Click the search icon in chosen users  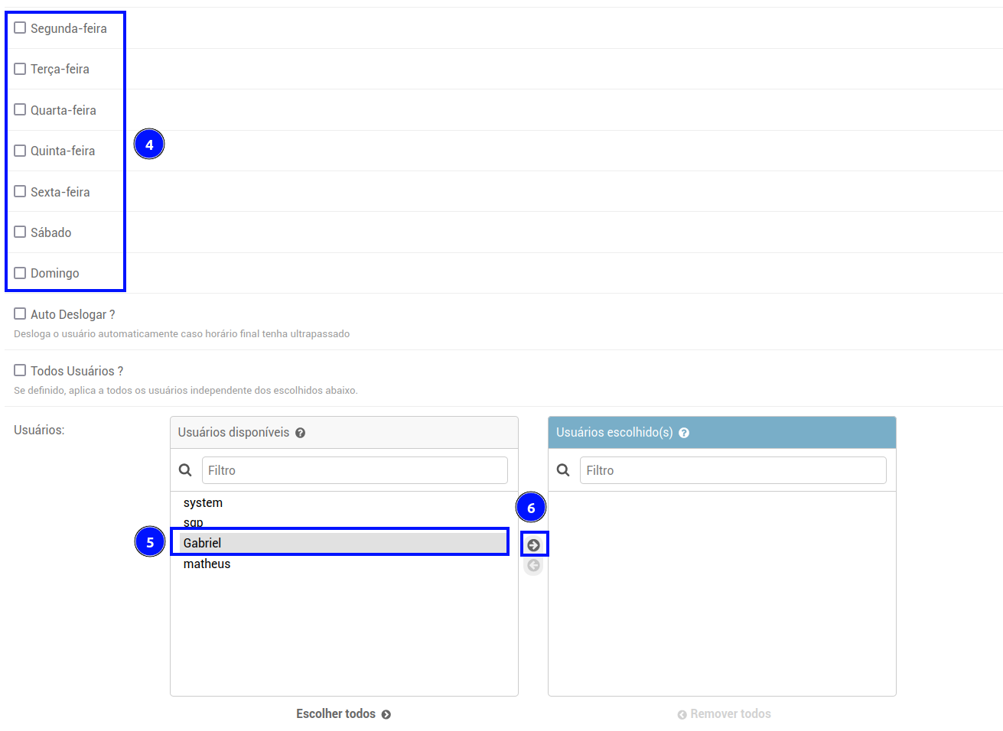pos(563,470)
